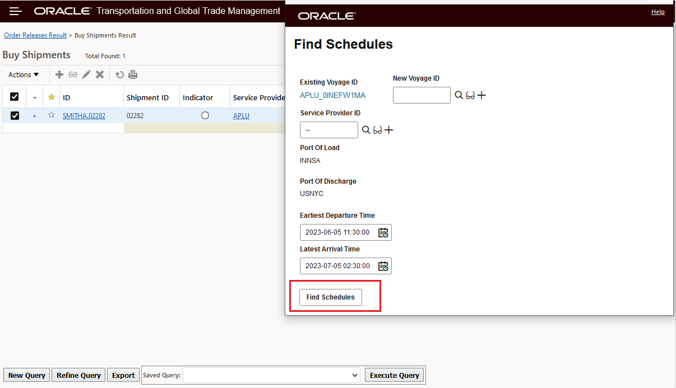Image resolution: width=676 pixels, height=388 pixels.
Task: Click the New Voyage ID input field
Action: coord(422,95)
